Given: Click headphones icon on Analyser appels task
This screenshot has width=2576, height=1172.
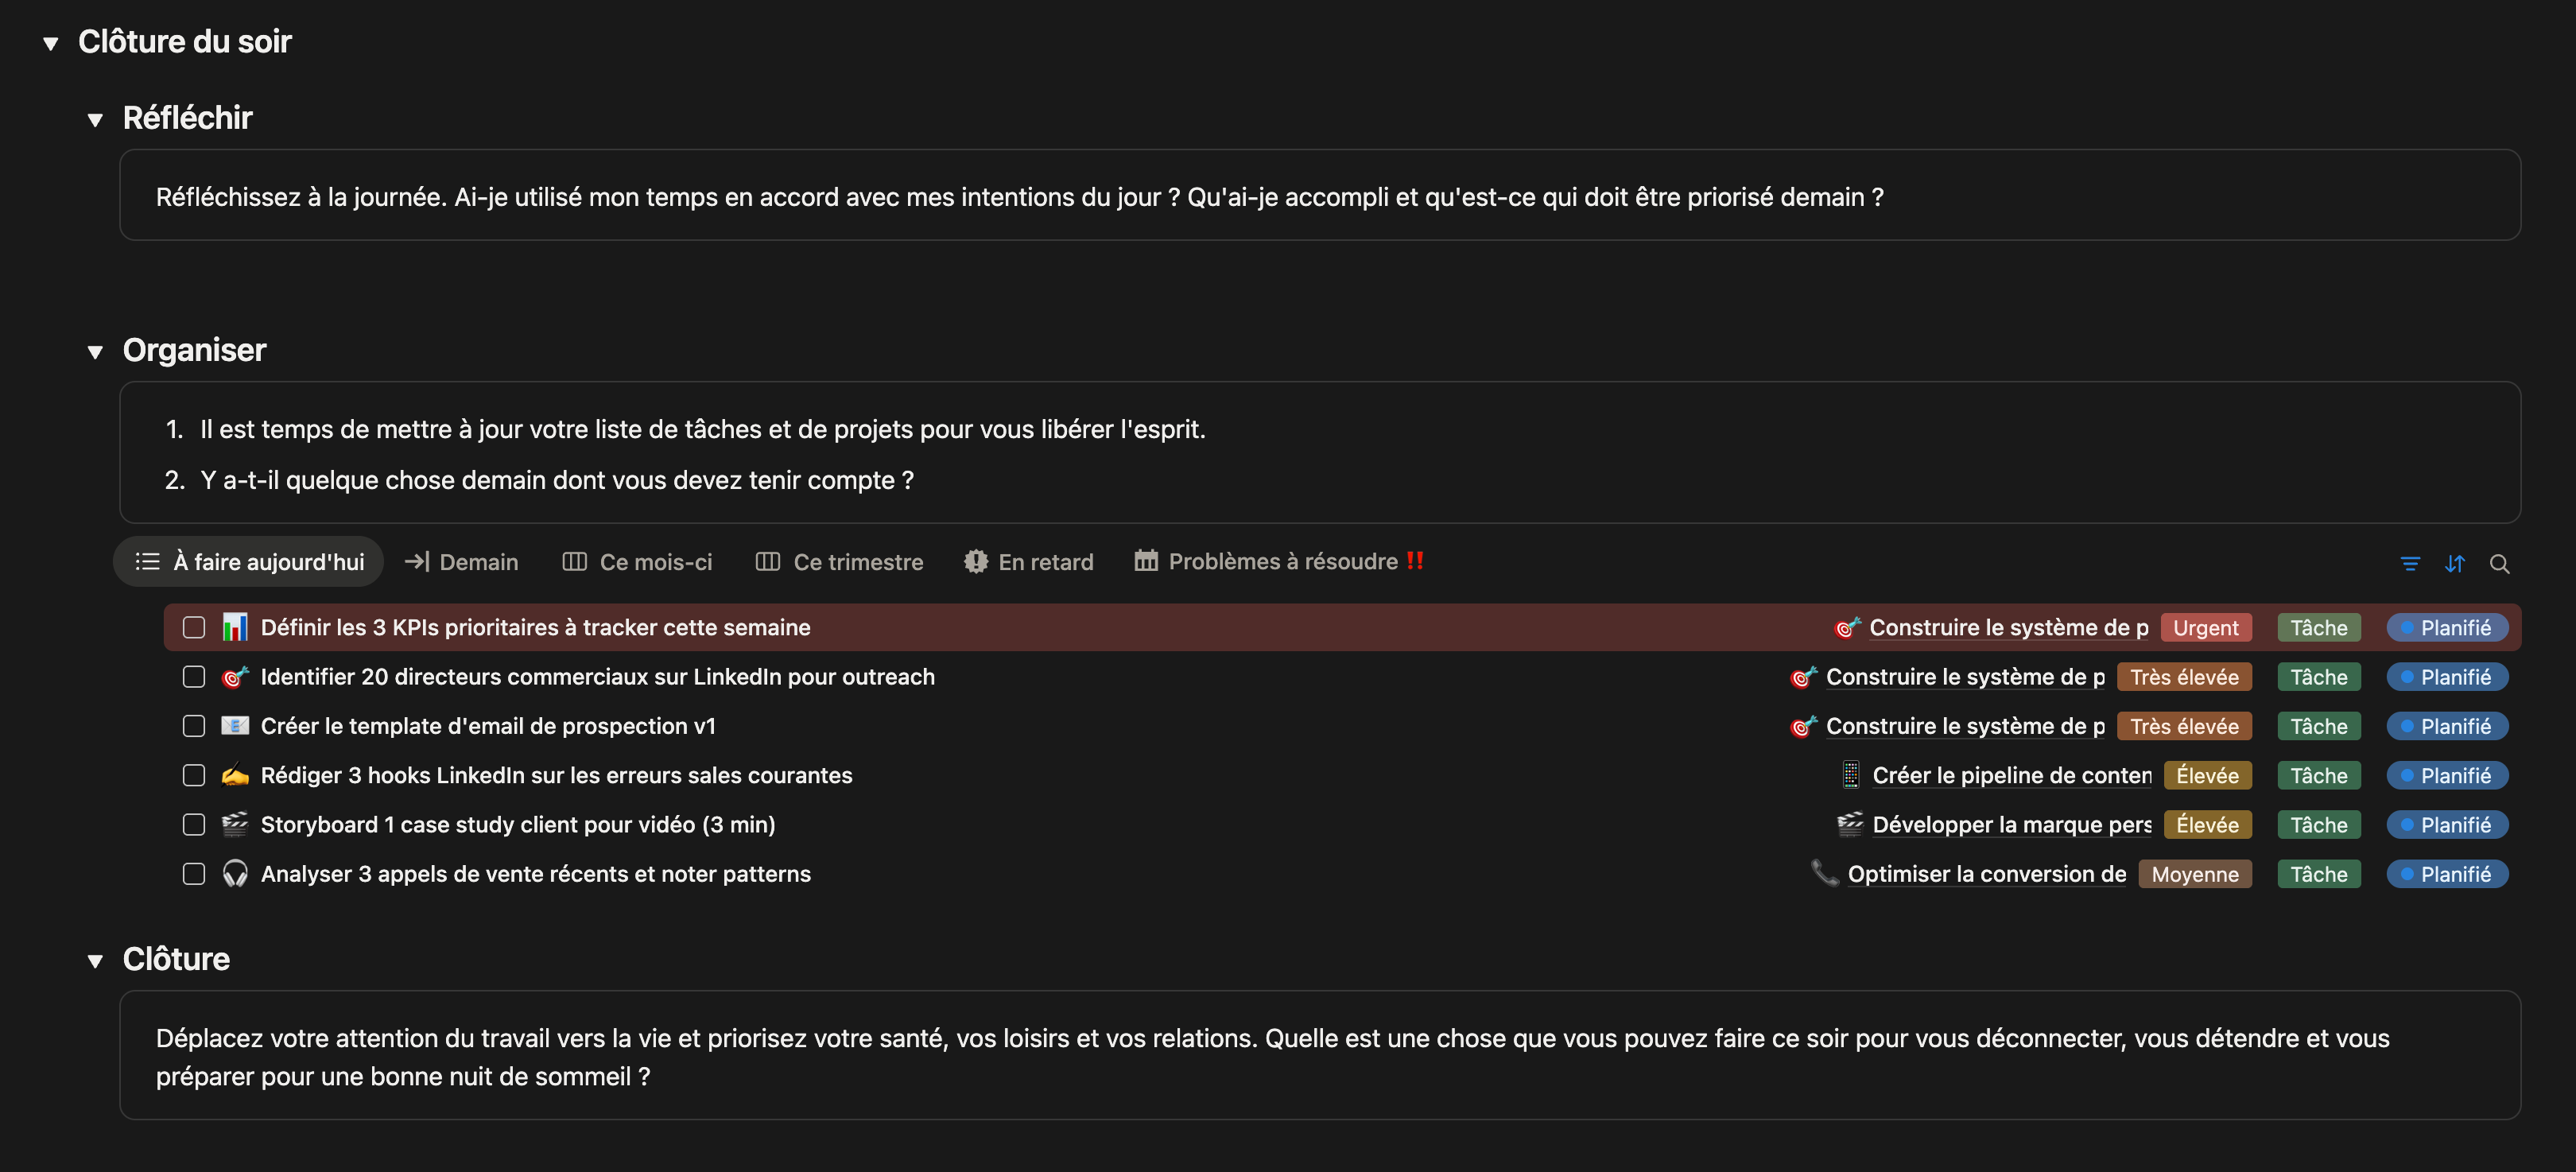Looking at the screenshot, I should (x=235, y=874).
